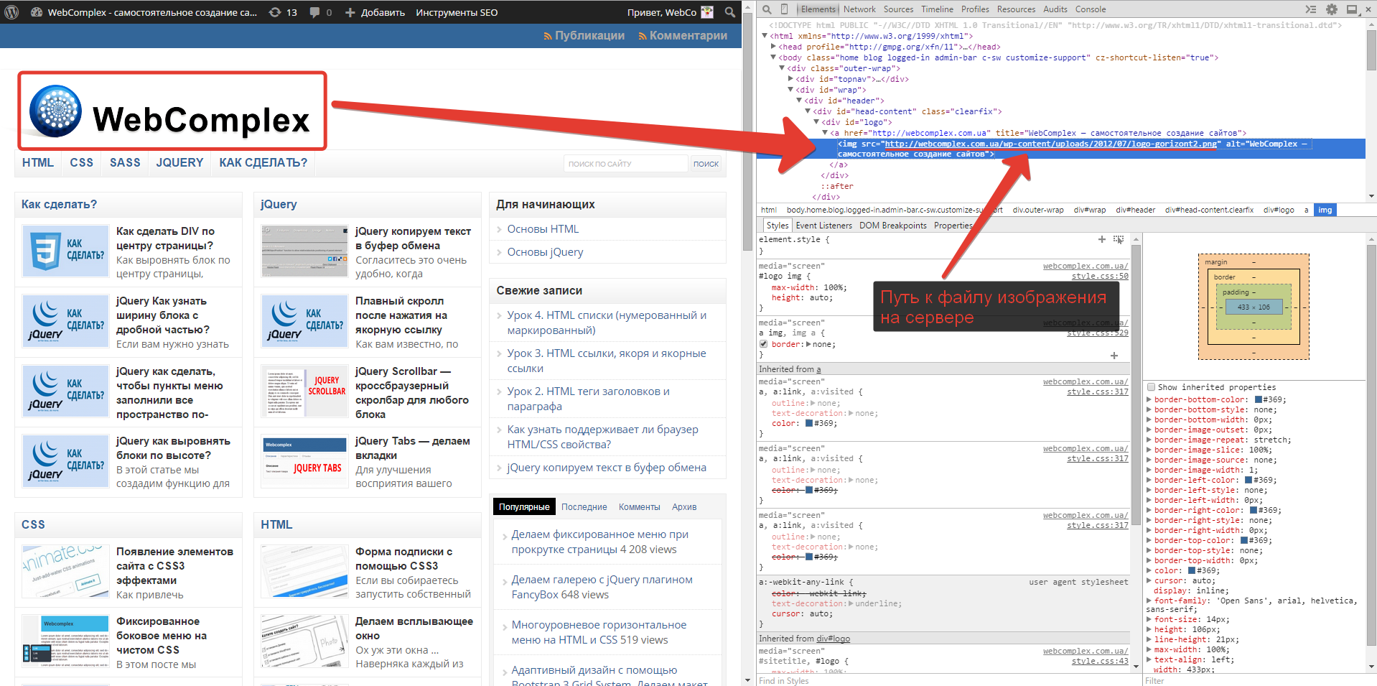The height and width of the screenshot is (686, 1377).
Task: Open the JQUERY site menu item
Action: tap(179, 163)
